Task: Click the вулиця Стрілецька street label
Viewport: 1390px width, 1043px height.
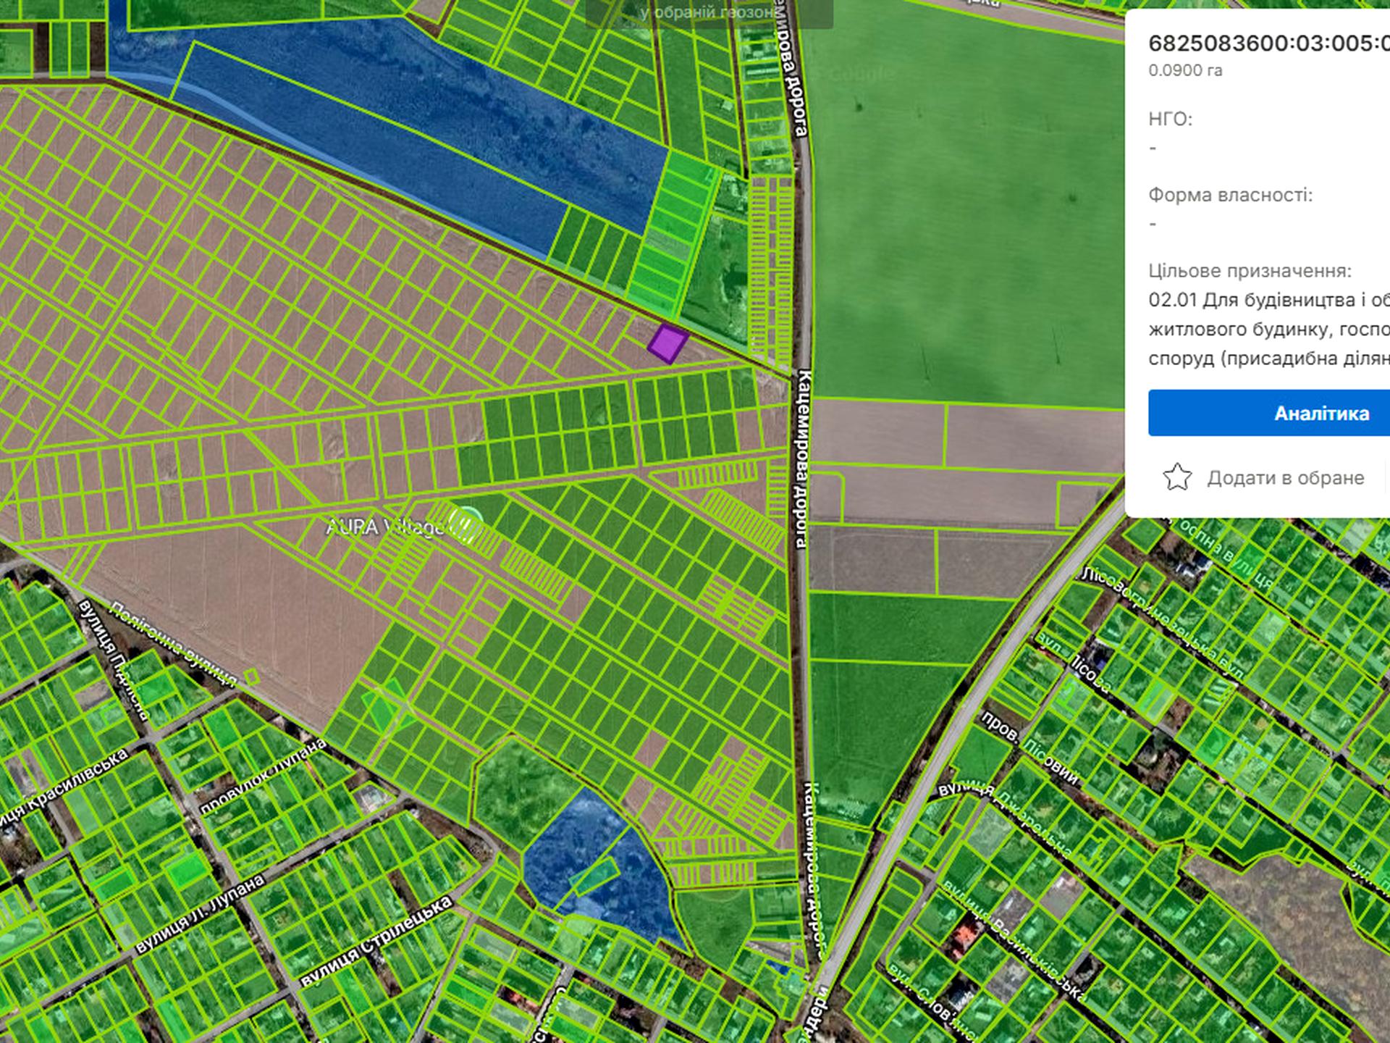Action: tap(376, 941)
